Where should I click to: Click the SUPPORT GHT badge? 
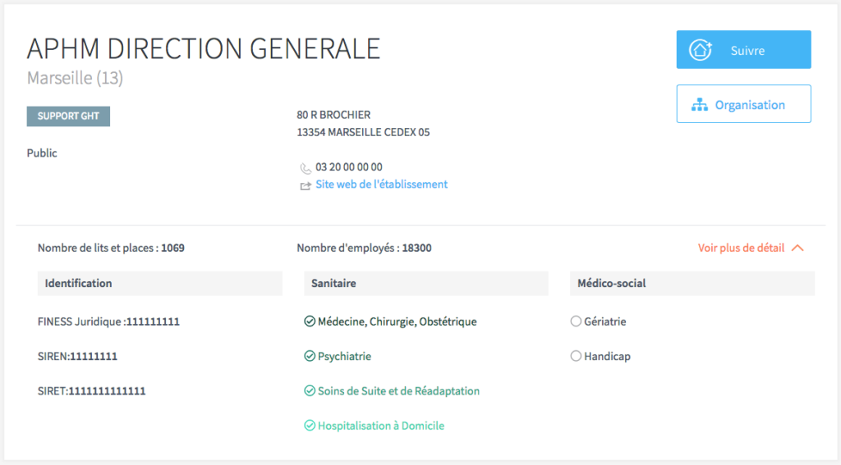click(x=68, y=116)
